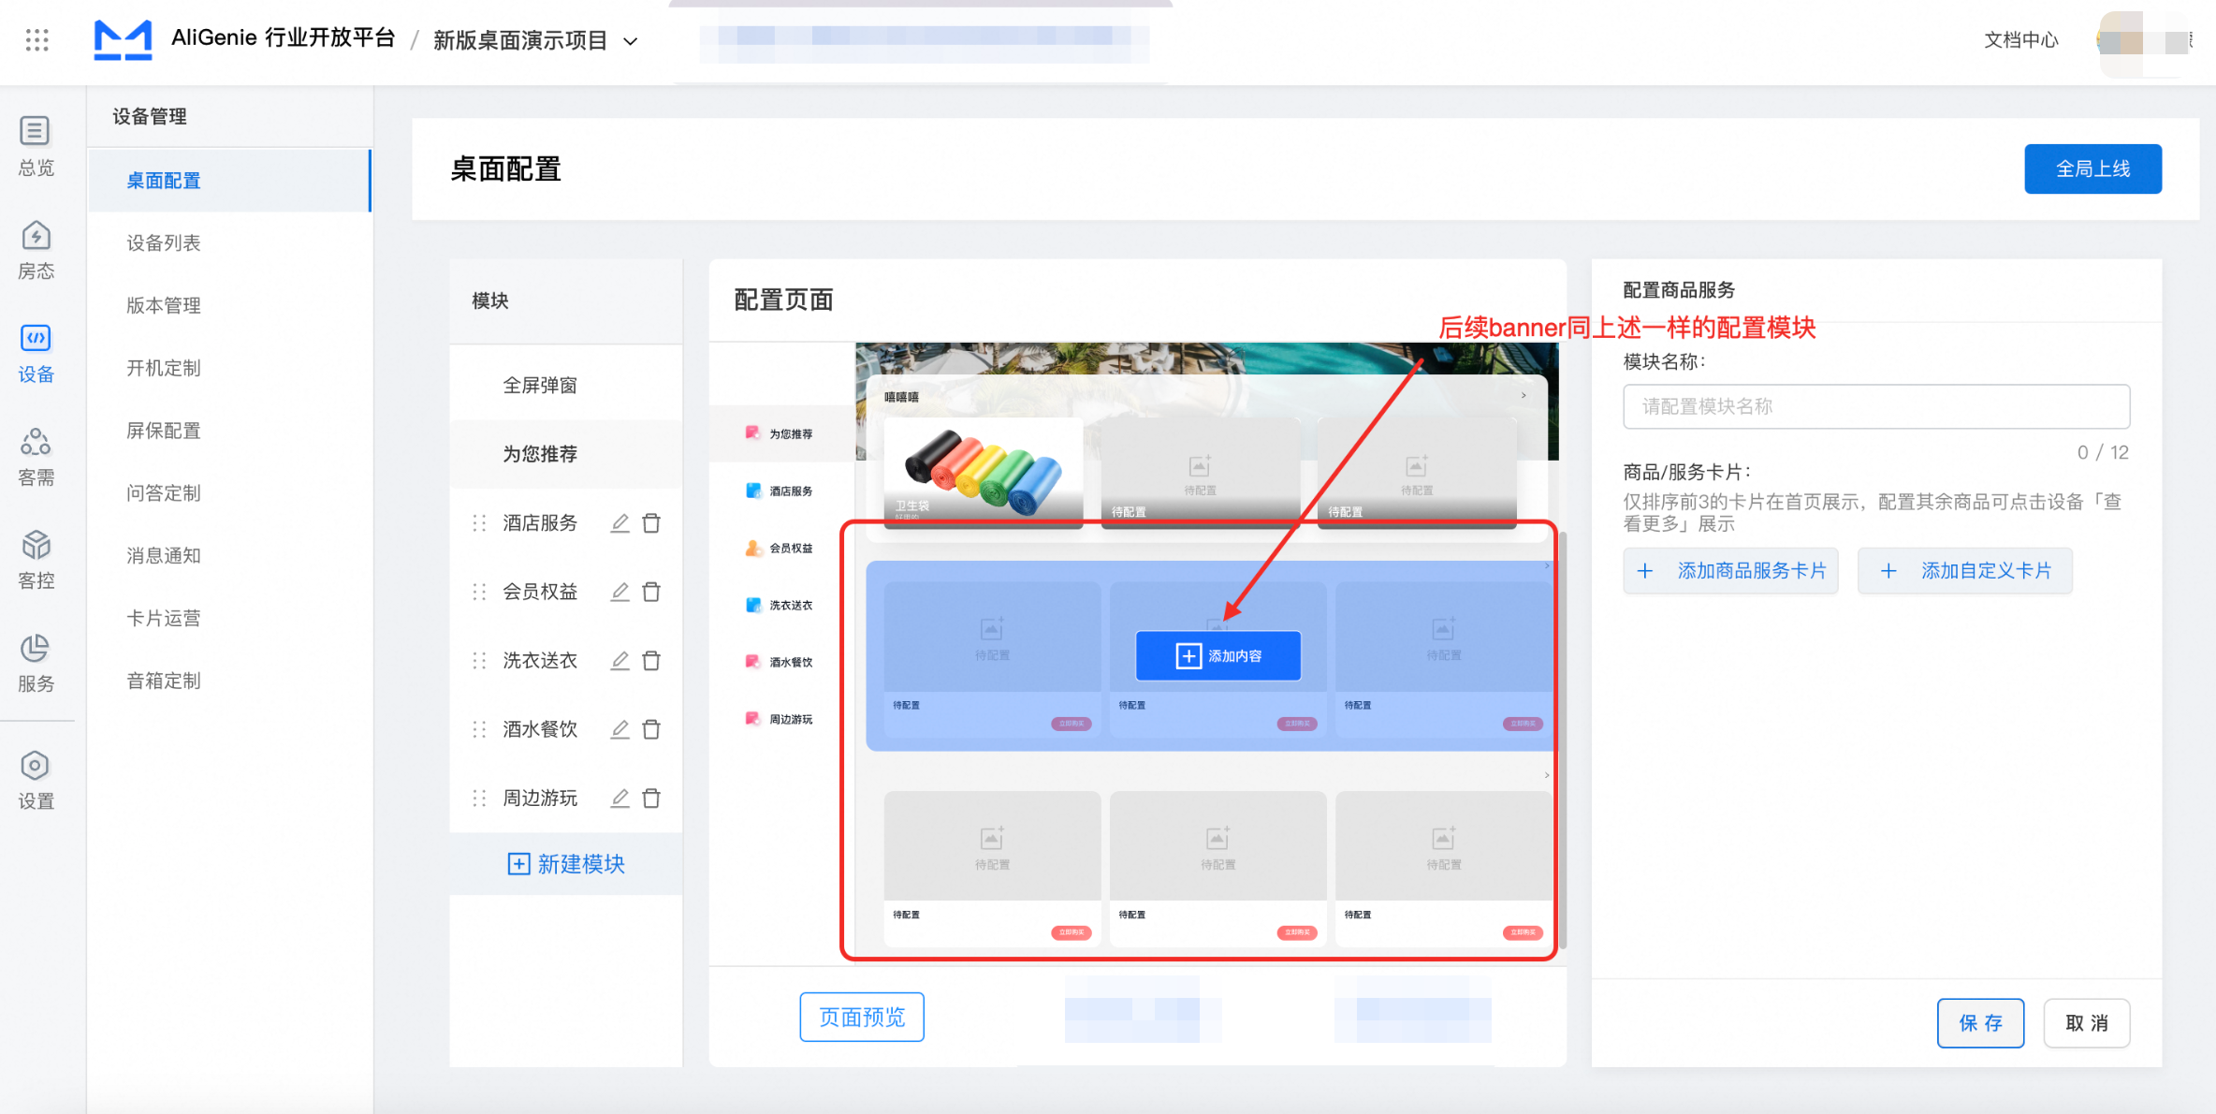
Task: Delete the 周边游玩 module
Action: tap(651, 799)
